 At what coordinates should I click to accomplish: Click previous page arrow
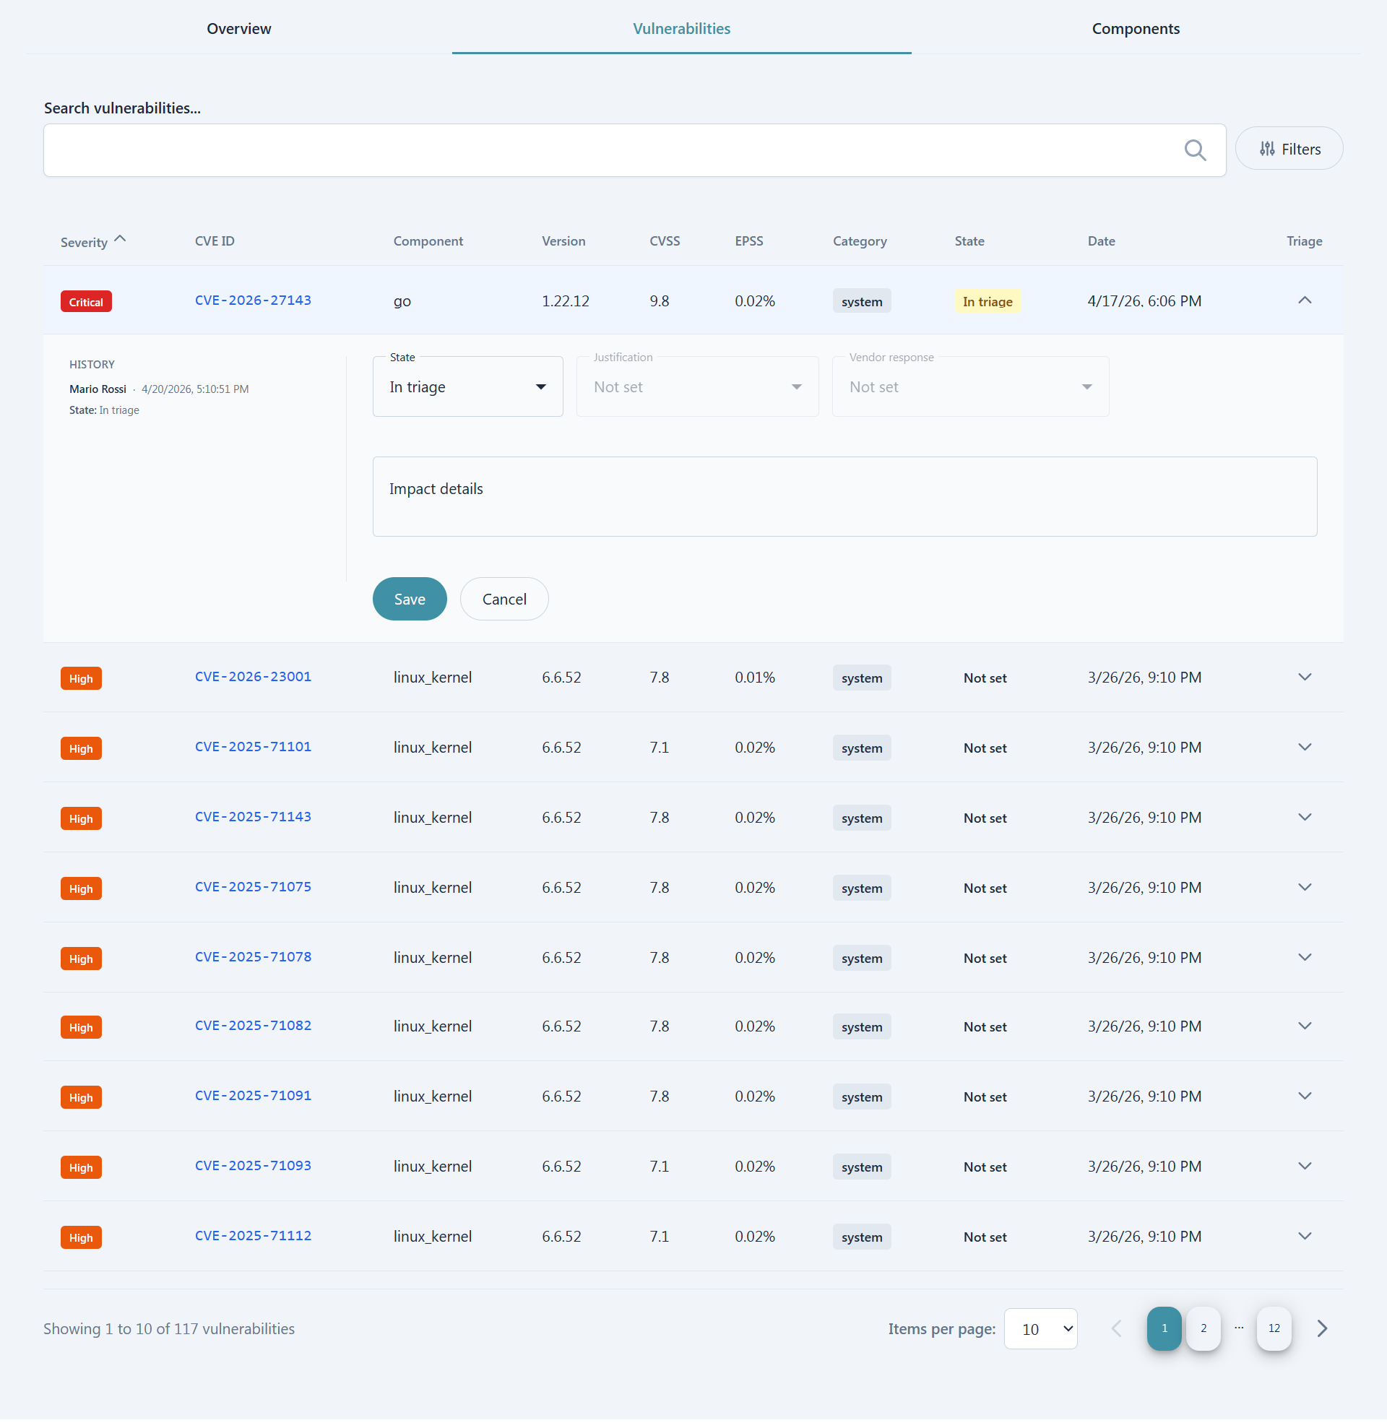(1116, 1328)
